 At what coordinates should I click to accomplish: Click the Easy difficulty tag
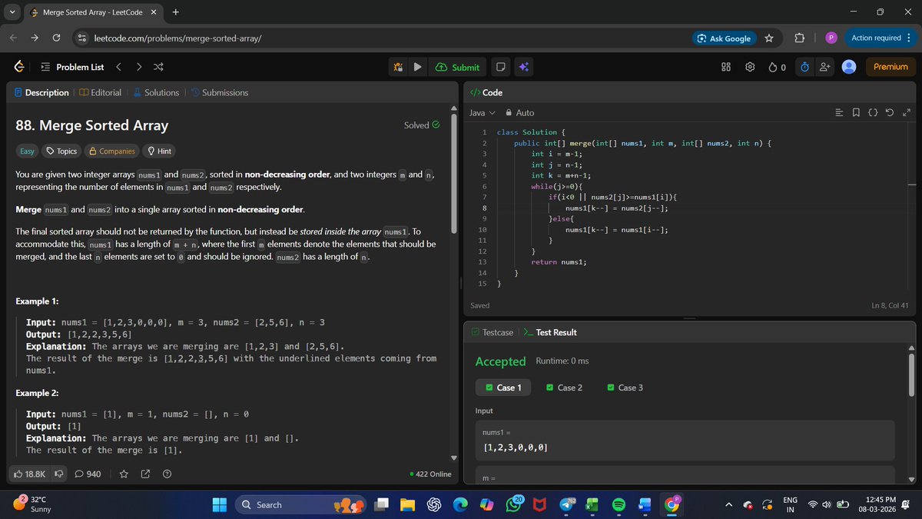27,151
